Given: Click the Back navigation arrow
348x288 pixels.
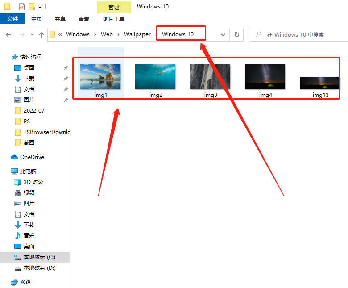Looking at the screenshot, I should point(8,35).
